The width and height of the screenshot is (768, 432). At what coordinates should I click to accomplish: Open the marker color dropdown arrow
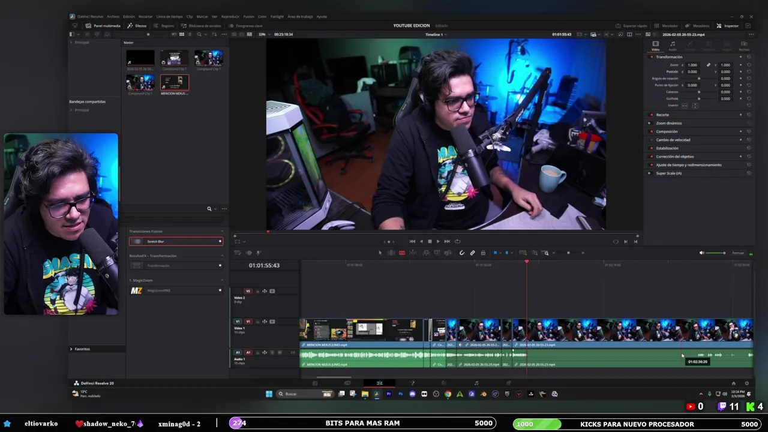(x=512, y=253)
